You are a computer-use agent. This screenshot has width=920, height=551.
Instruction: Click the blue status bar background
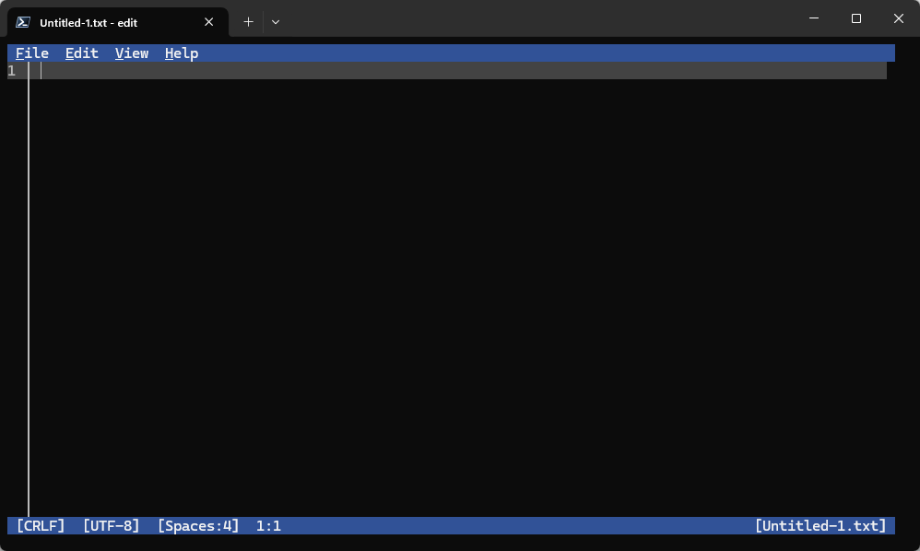tap(553, 525)
